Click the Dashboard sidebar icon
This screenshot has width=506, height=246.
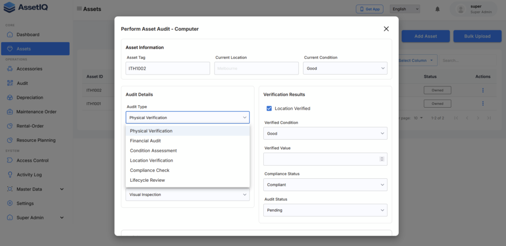tap(10, 35)
